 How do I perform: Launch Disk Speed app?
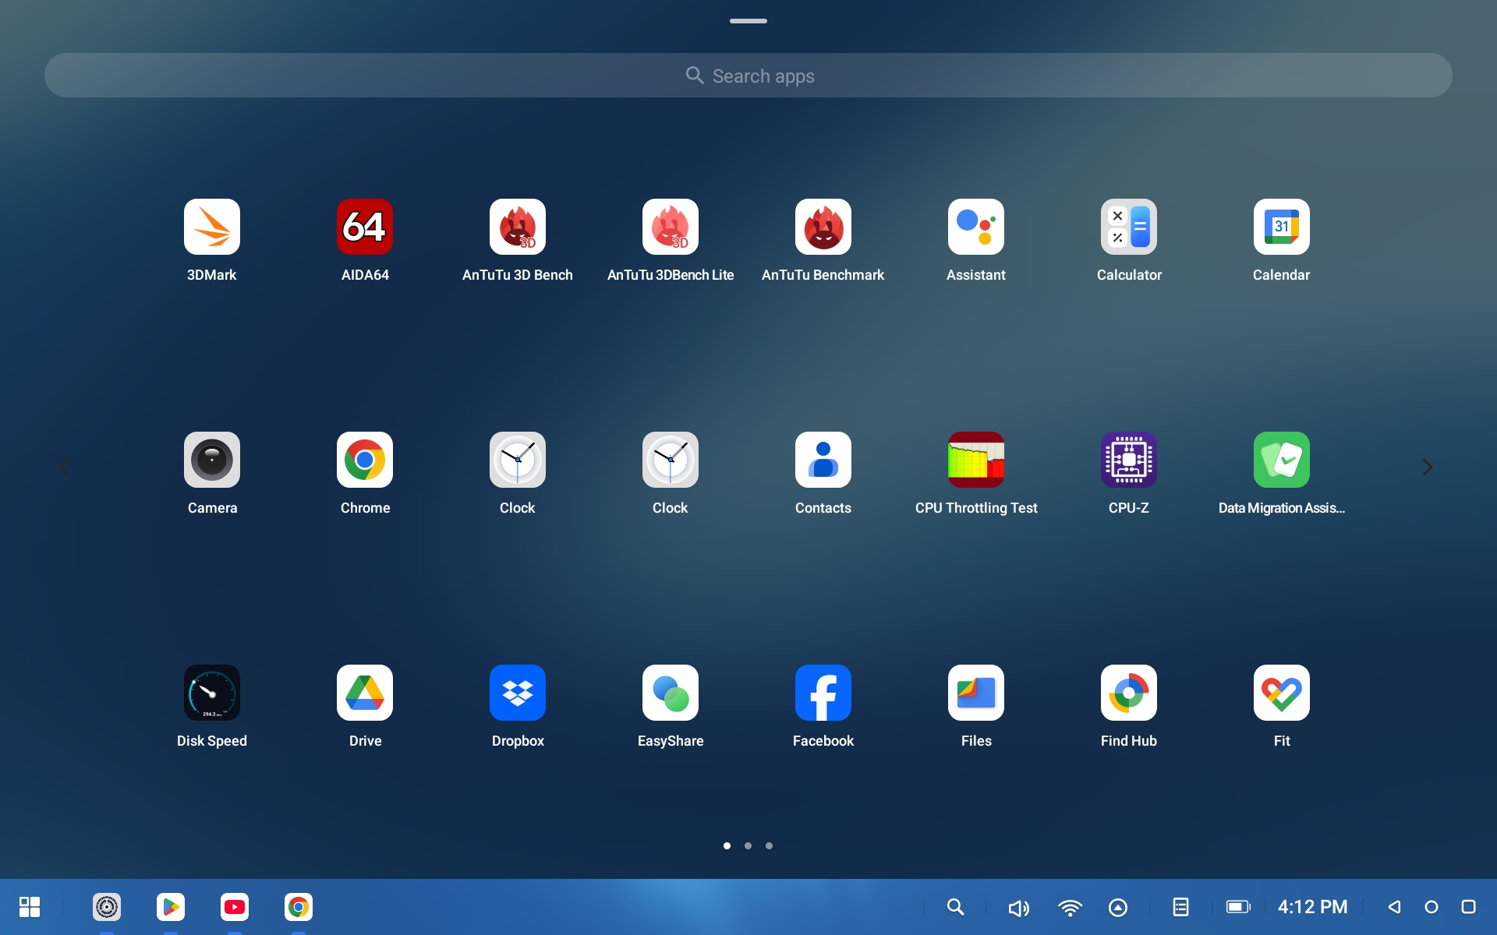coord(212,693)
